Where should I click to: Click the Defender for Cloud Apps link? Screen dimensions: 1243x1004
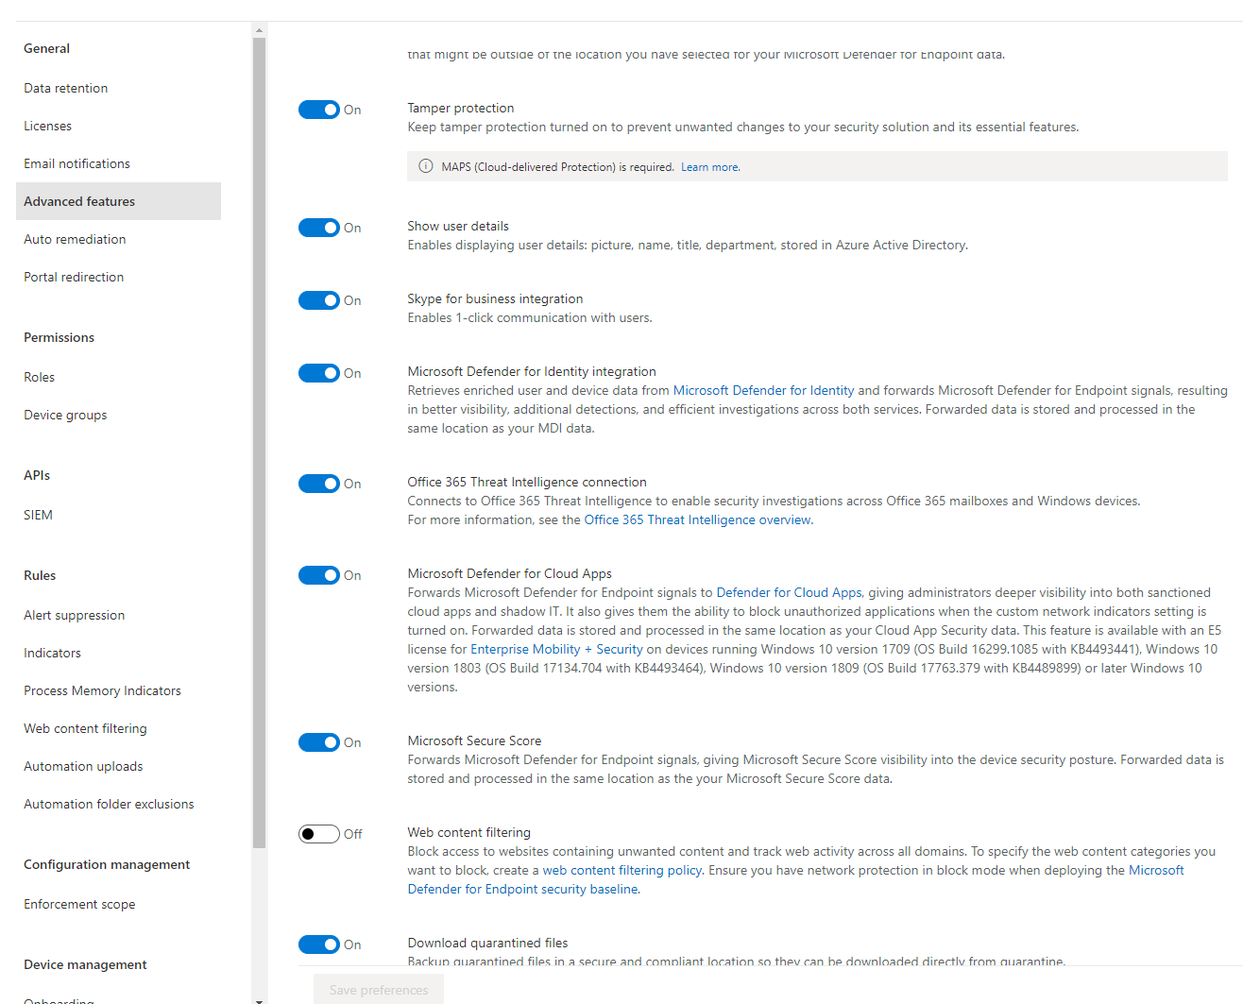(788, 592)
